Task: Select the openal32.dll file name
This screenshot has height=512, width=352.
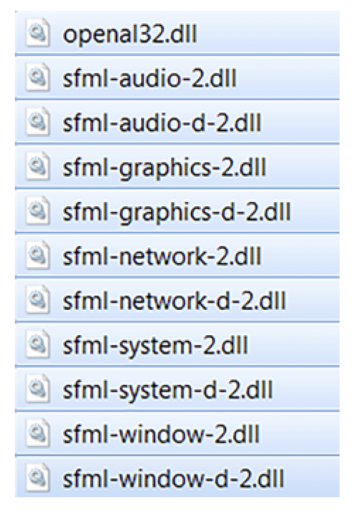Action: (x=130, y=35)
